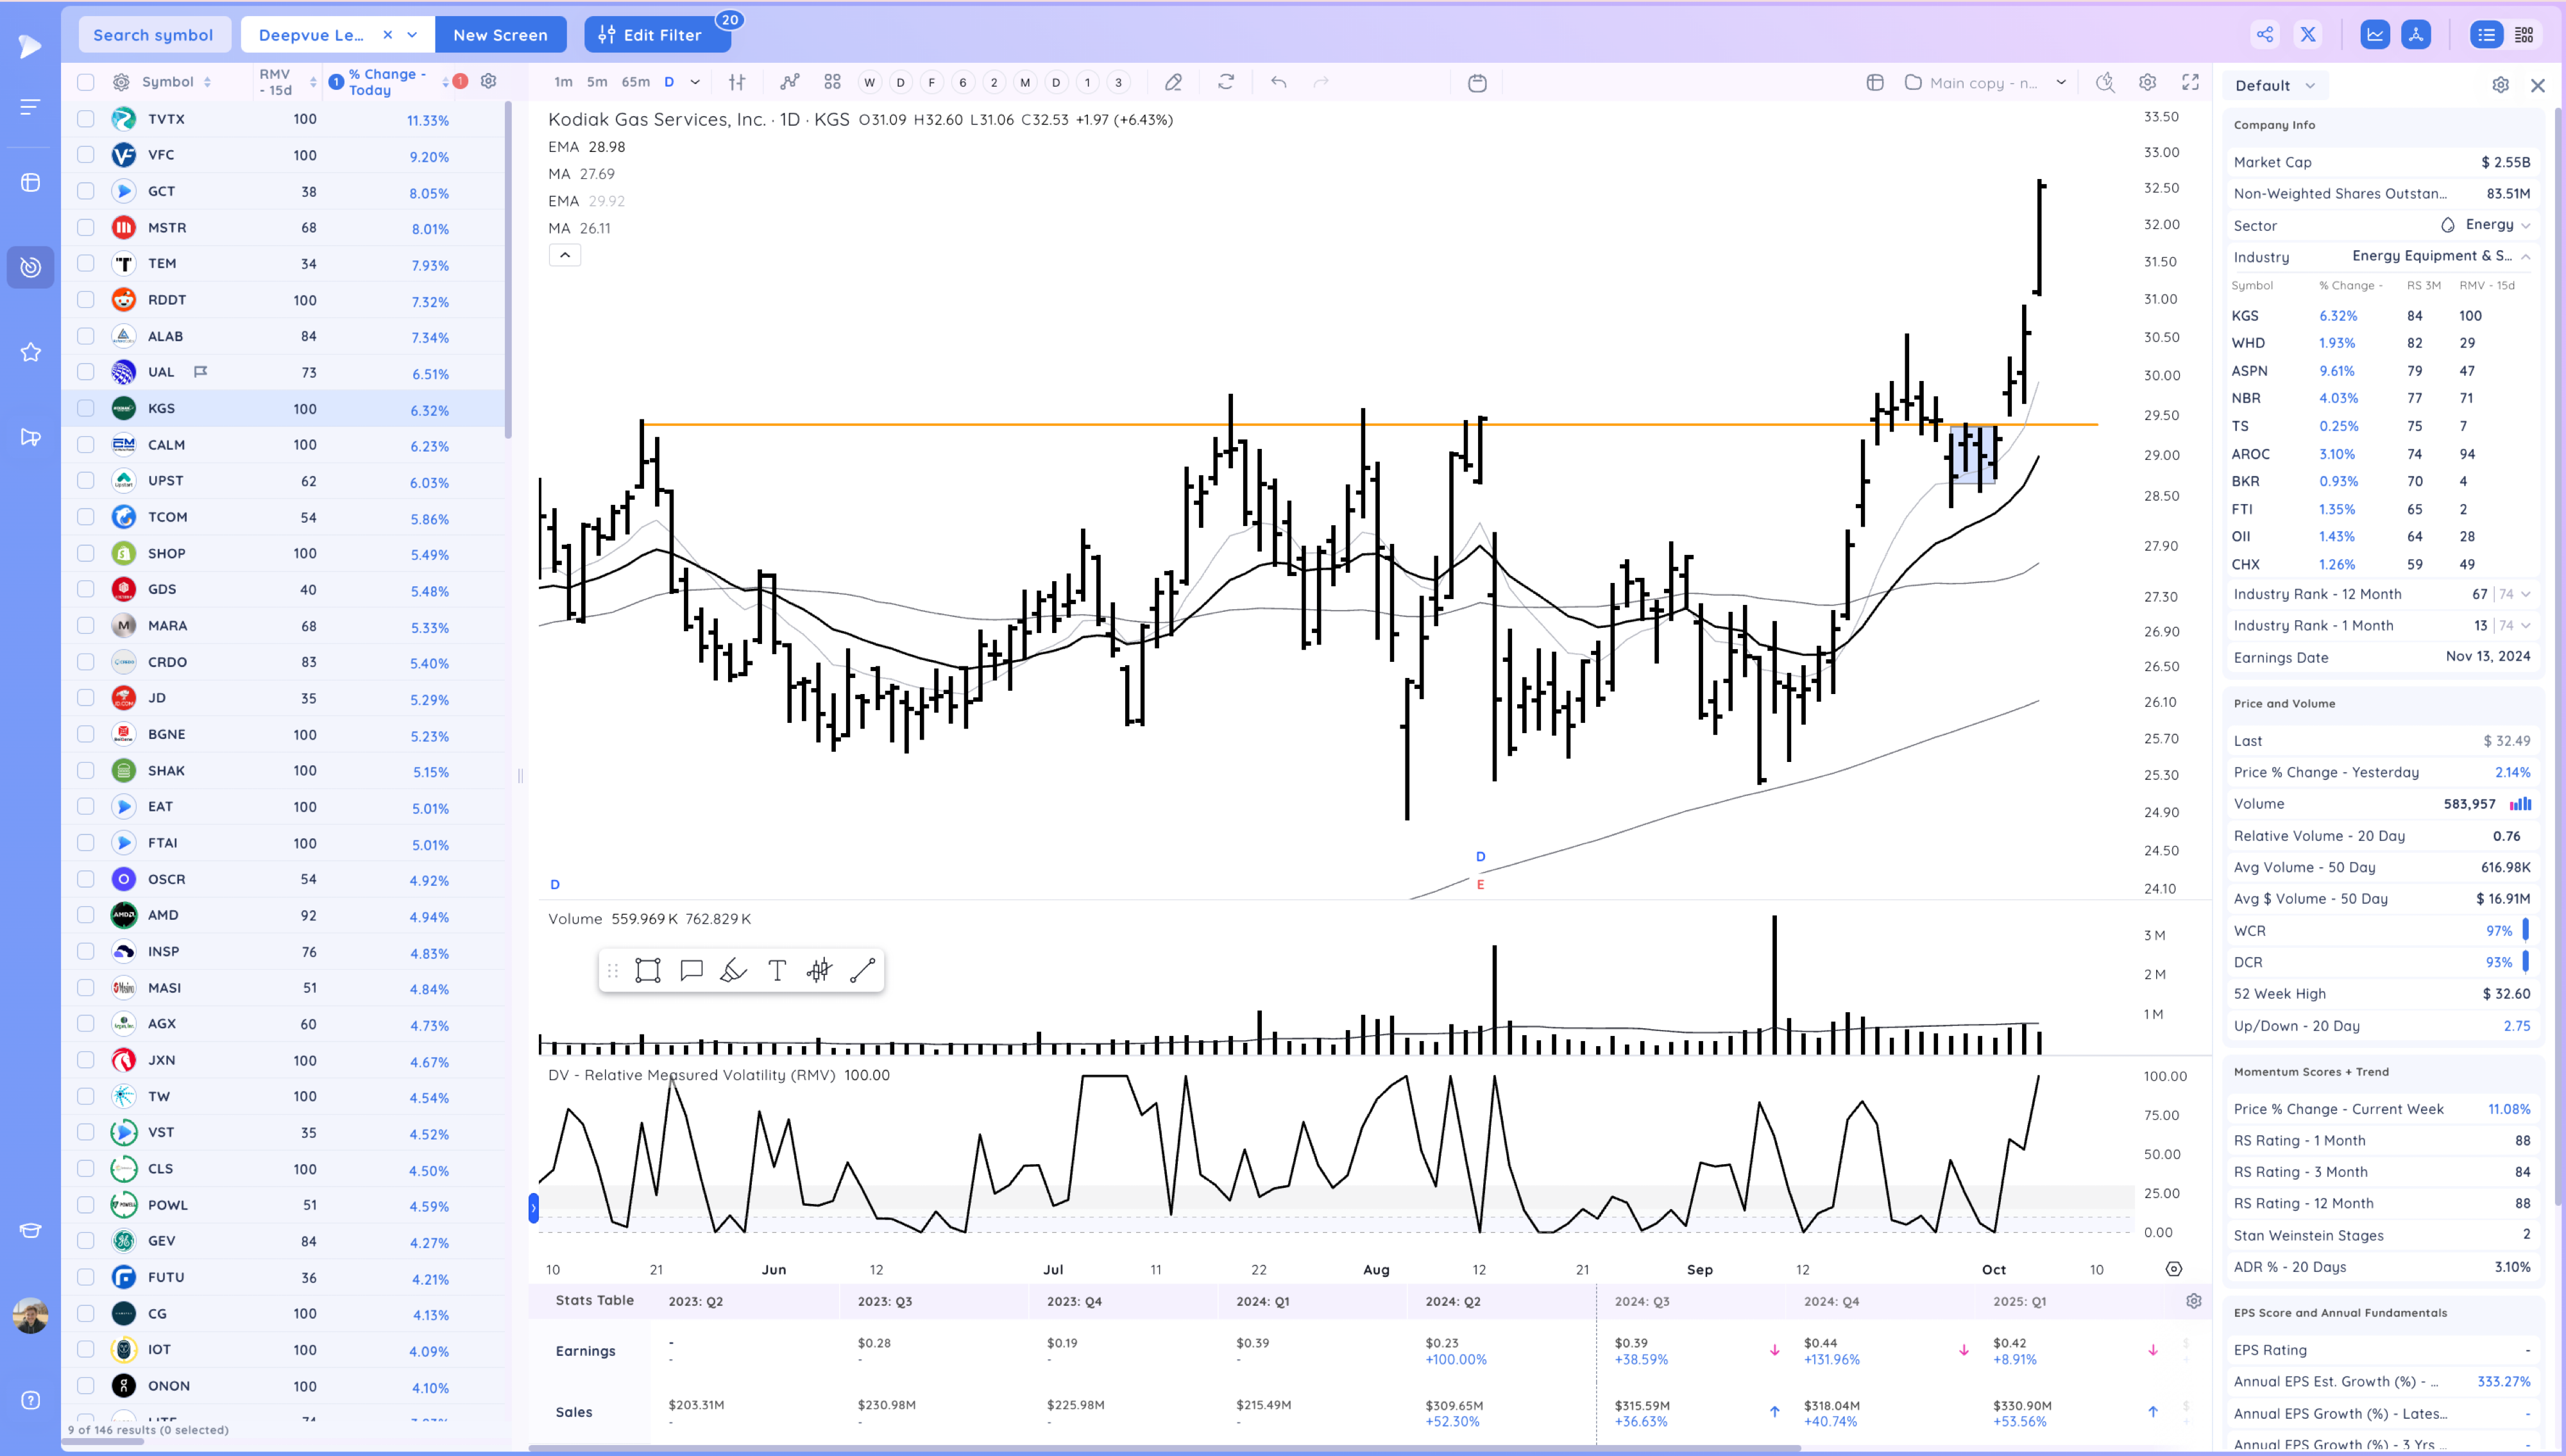Click the New Screen button

click(501, 34)
